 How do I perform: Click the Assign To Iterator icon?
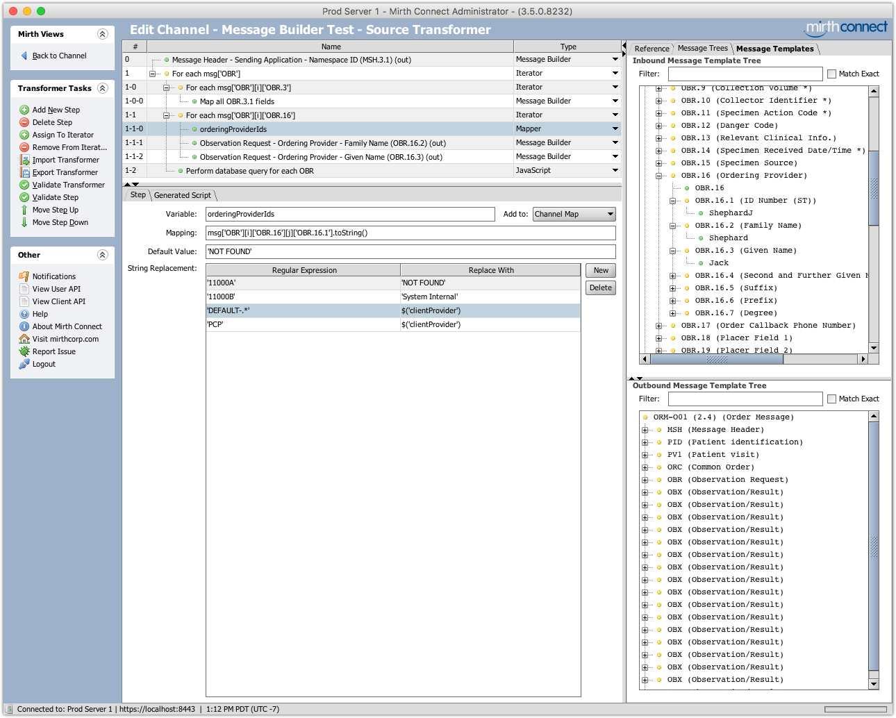click(24, 135)
